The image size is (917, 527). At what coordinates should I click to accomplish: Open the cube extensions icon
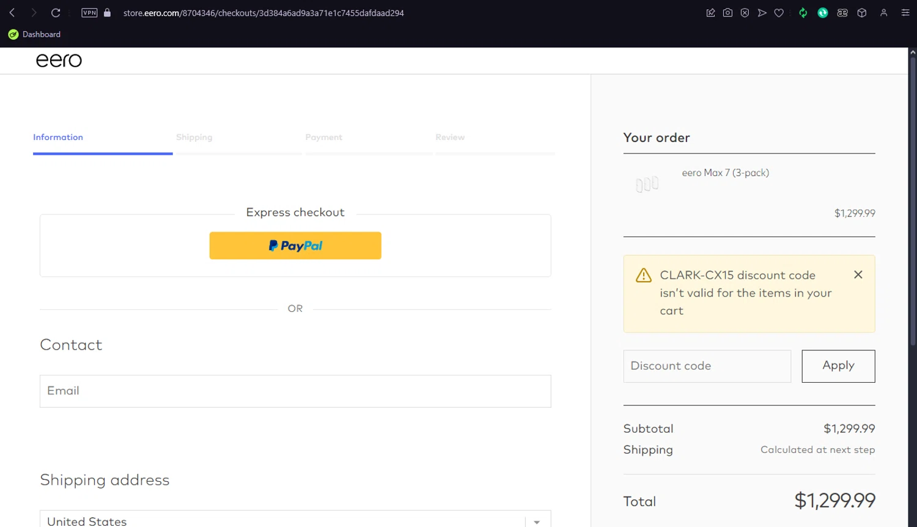click(862, 13)
